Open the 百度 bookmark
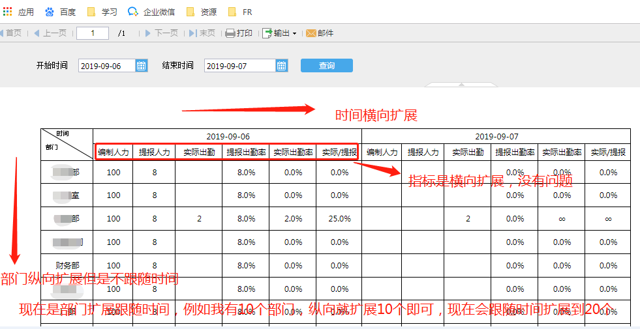This screenshot has width=640, height=329. coord(61,12)
